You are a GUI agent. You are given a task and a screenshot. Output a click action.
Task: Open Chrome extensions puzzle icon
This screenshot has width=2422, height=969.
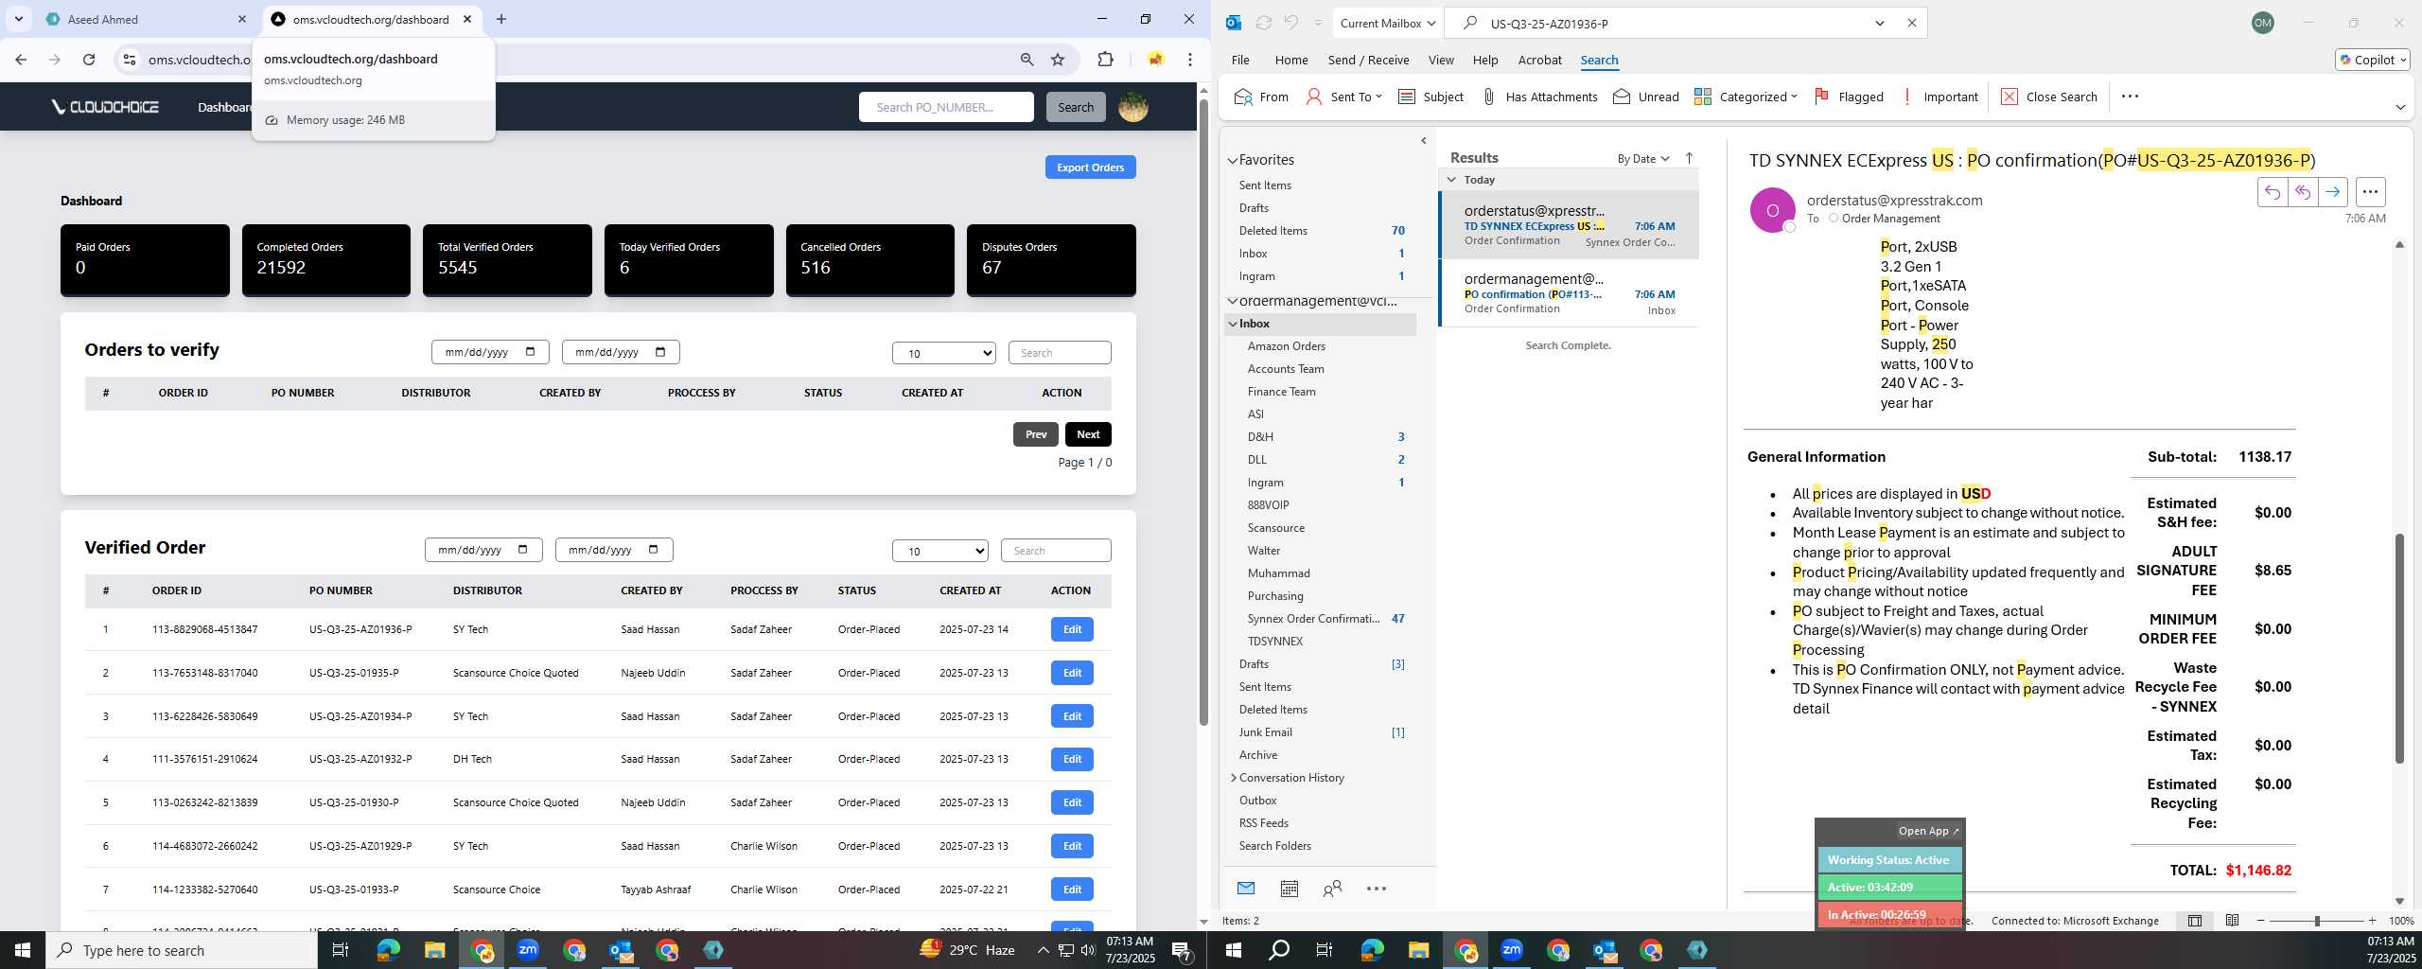pos(1105,60)
